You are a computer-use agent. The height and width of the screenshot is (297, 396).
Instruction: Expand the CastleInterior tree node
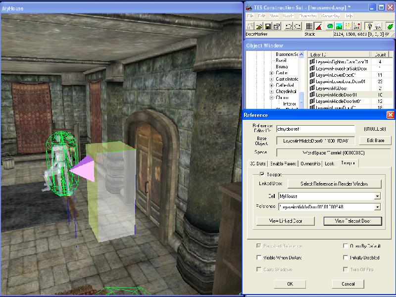271,79
